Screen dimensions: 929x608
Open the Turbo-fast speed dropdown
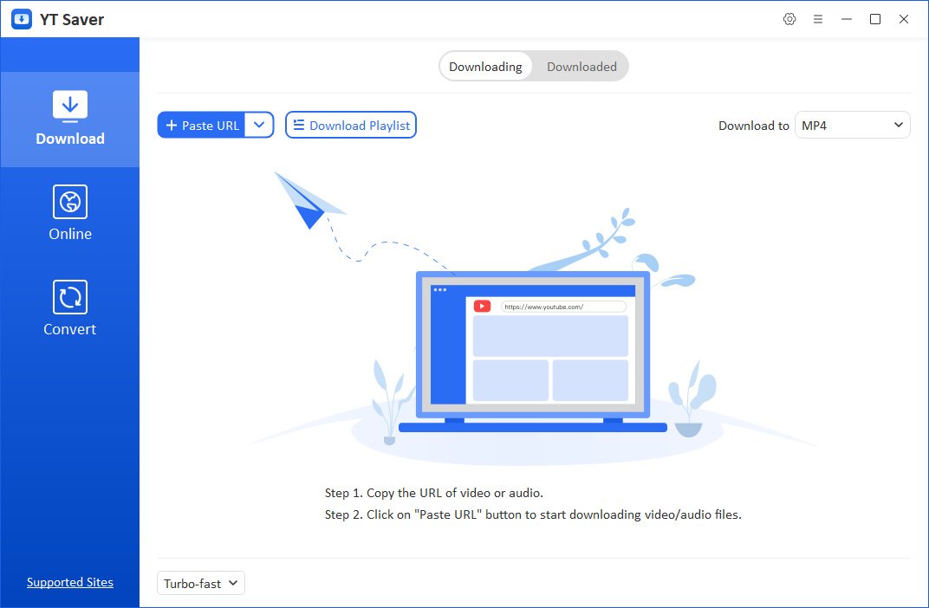click(x=201, y=583)
